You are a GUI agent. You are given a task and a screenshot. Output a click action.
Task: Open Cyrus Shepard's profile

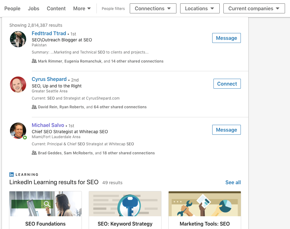[x=49, y=79]
